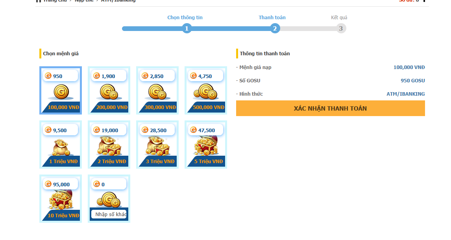Click the orange G badge next to 2,850
Screen dimensions: 451x240
point(145,76)
